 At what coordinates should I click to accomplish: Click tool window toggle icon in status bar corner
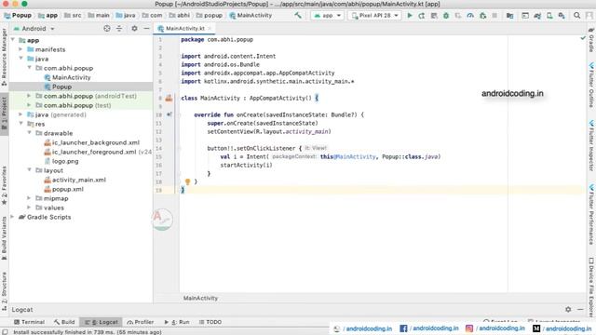tap(5, 331)
